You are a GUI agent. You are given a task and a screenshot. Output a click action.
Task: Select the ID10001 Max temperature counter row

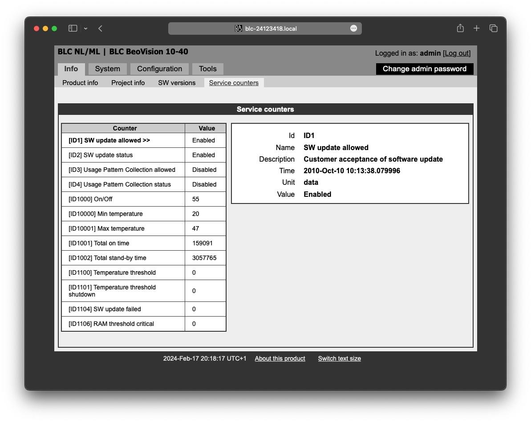point(106,228)
